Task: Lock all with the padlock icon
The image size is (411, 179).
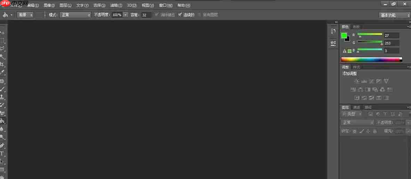Action: 375,131
